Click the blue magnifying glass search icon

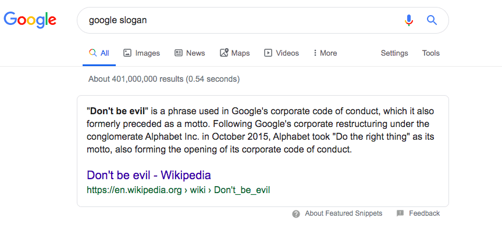click(x=432, y=20)
